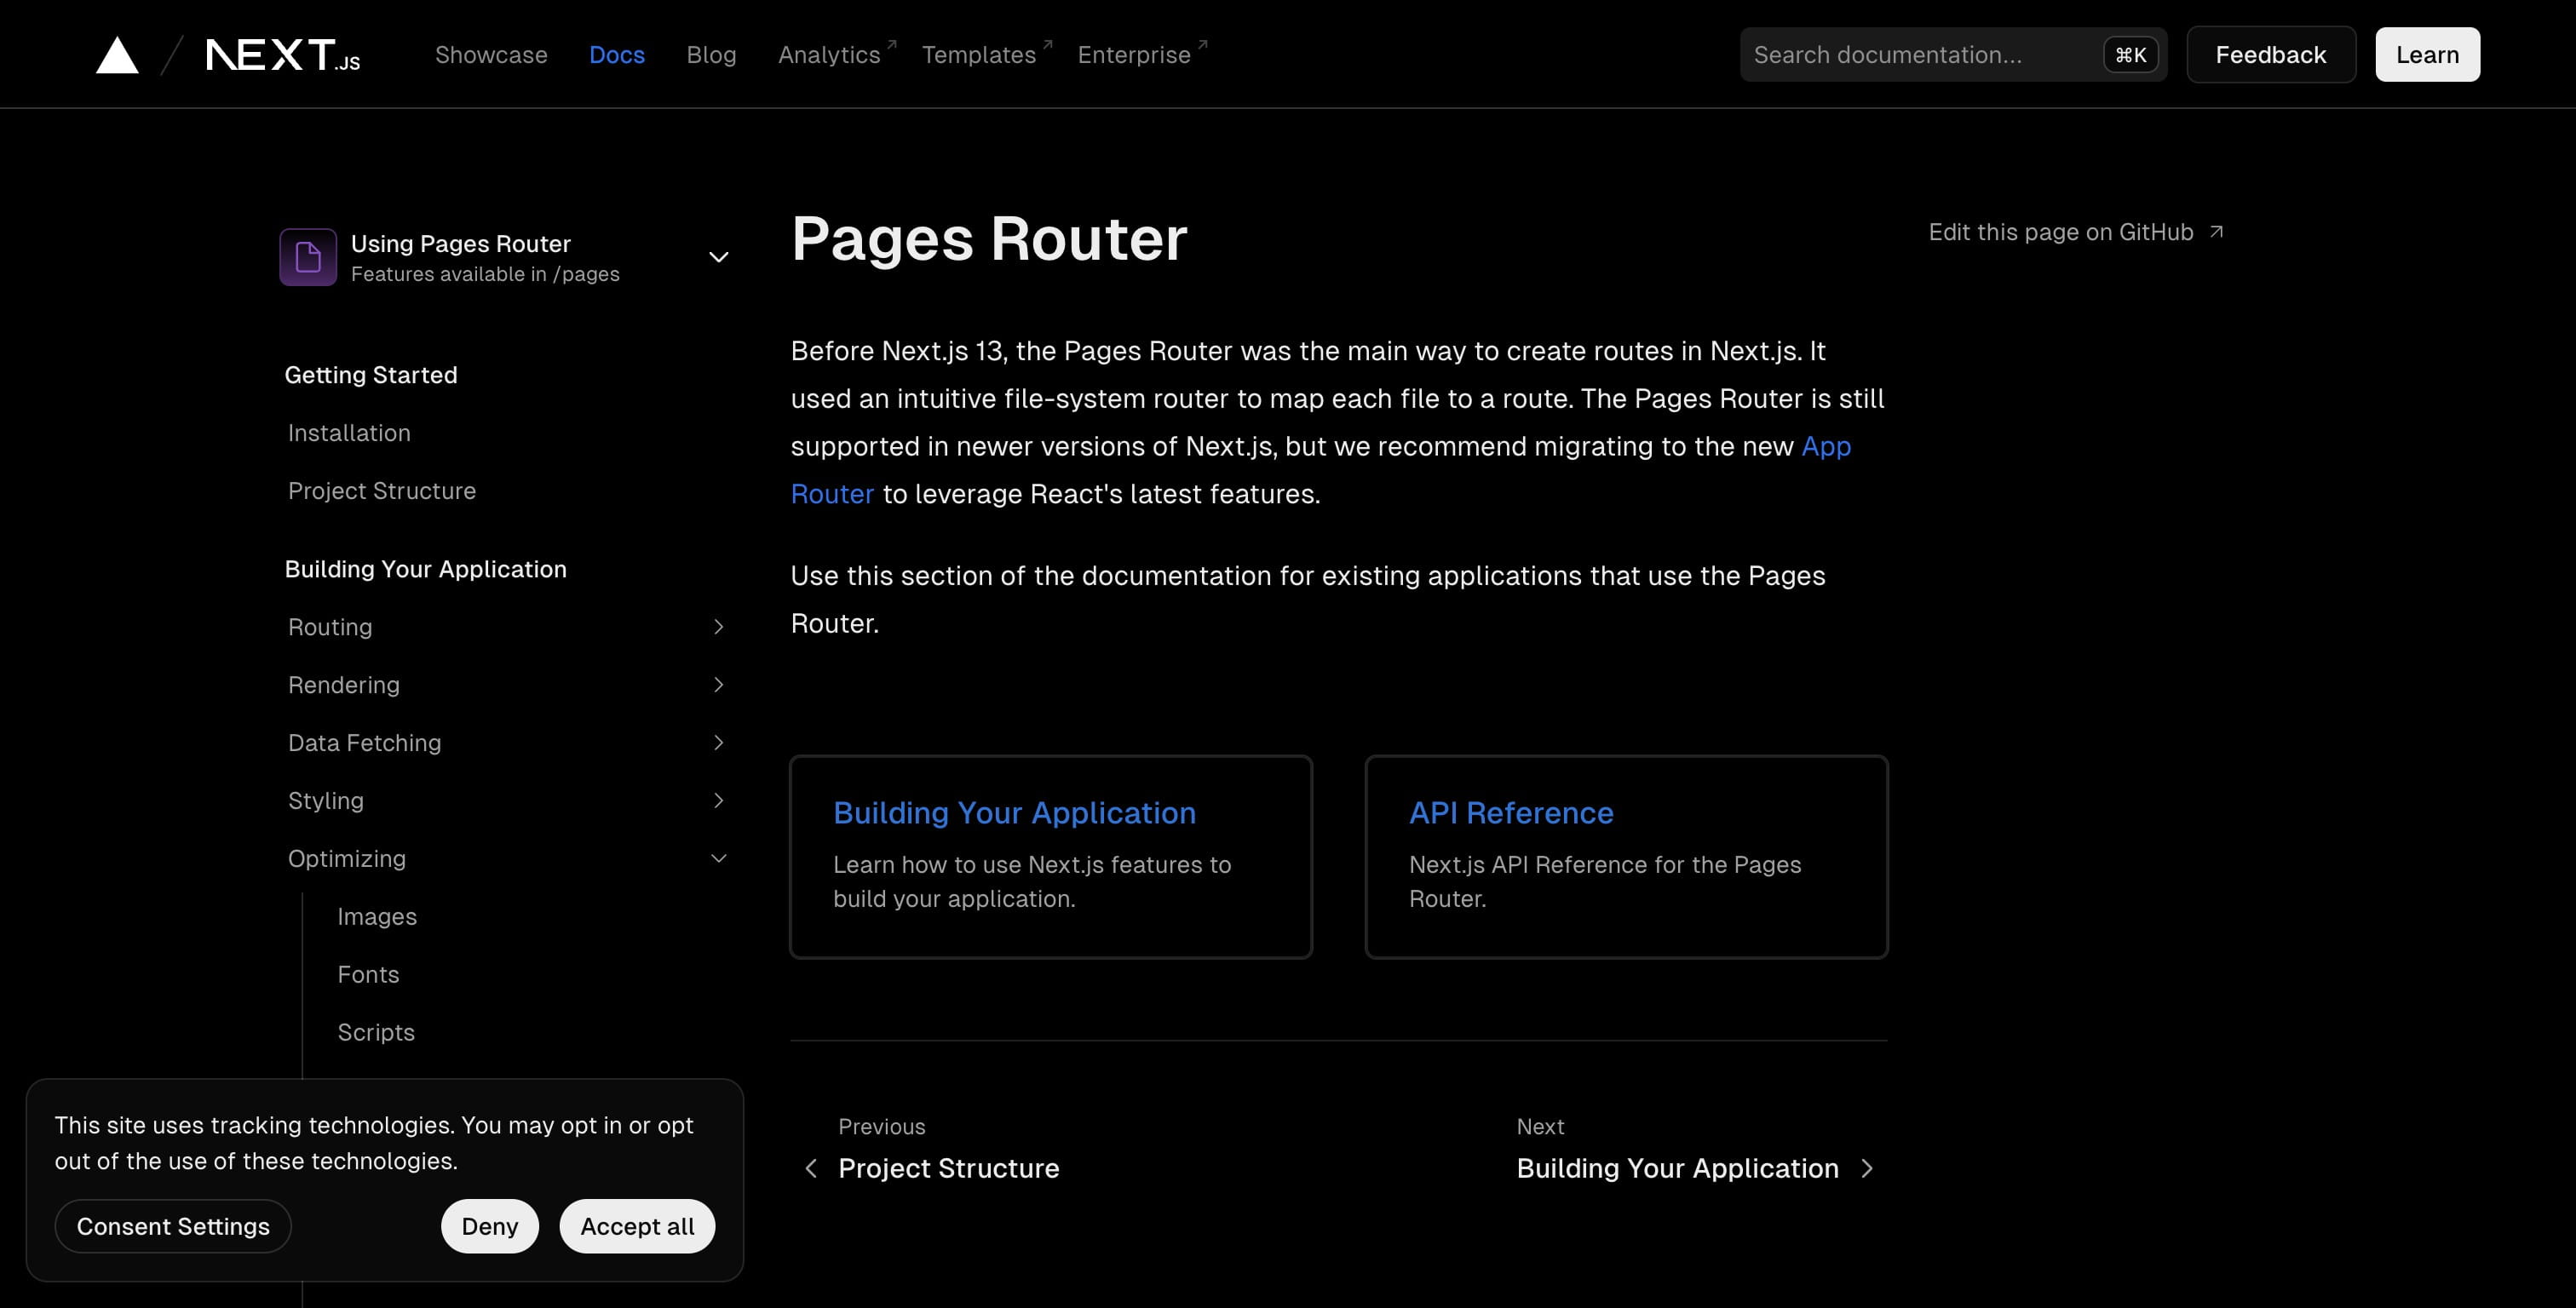Image resolution: width=2576 pixels, height=1308 pixels.
Task: Open the Using Pages Router dropdown
Action: coord(505,257)
